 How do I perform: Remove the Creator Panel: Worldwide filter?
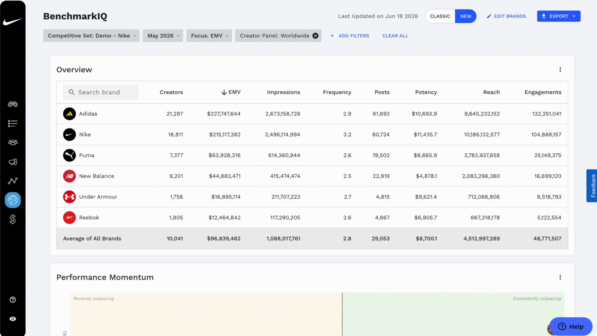(x=315, y=36)
